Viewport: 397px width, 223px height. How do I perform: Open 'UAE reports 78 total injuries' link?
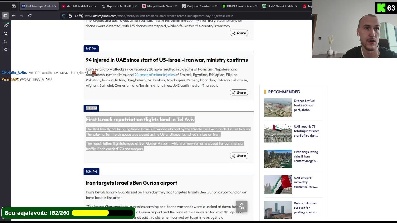point(306,131)
